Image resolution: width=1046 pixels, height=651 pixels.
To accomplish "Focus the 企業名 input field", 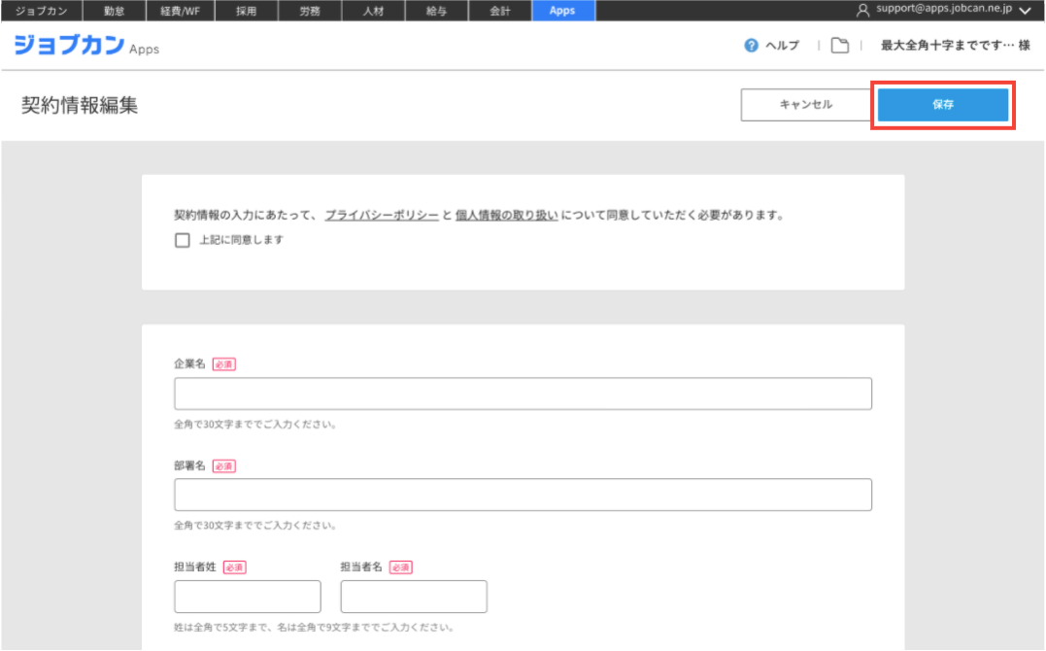I will pos(523,394).
